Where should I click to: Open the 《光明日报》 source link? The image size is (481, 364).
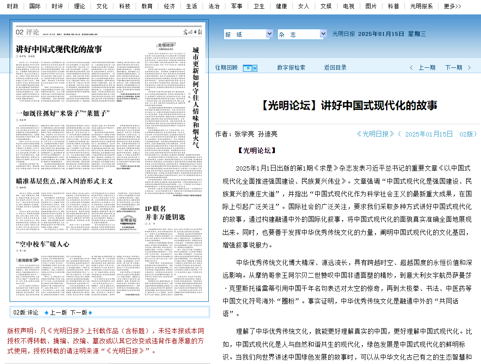(x=376, y=134)
